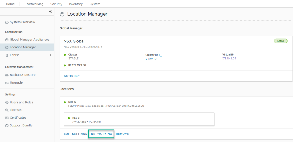Viewport: 293px width, 142px height.
Task: Open the ACTIONS dropdown menu
Action: point(72,76)
